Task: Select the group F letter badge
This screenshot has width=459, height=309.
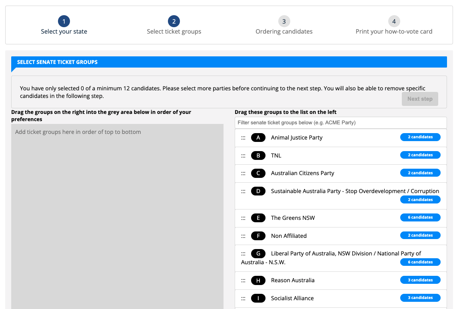Action: [x=258, y=236]
